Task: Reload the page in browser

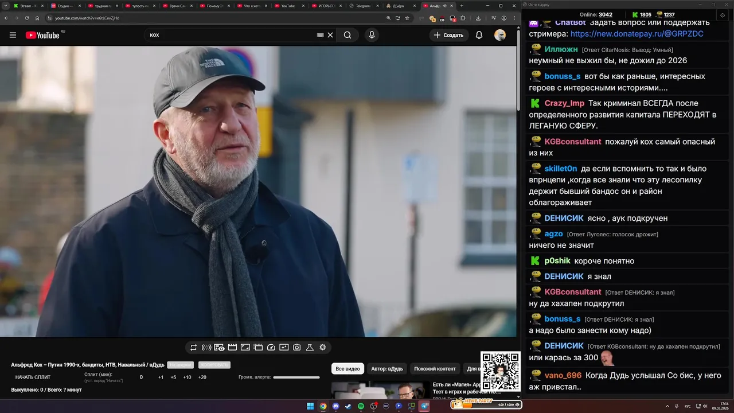Action: 27,18
